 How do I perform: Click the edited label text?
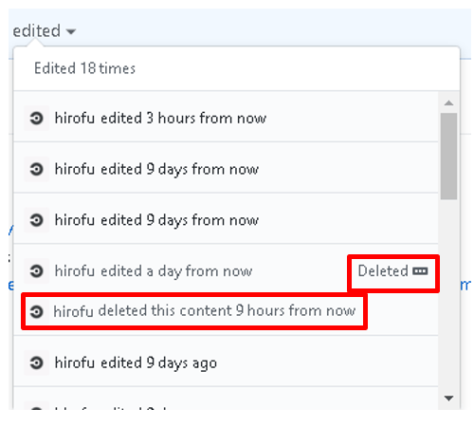click(x=37, y=31)
